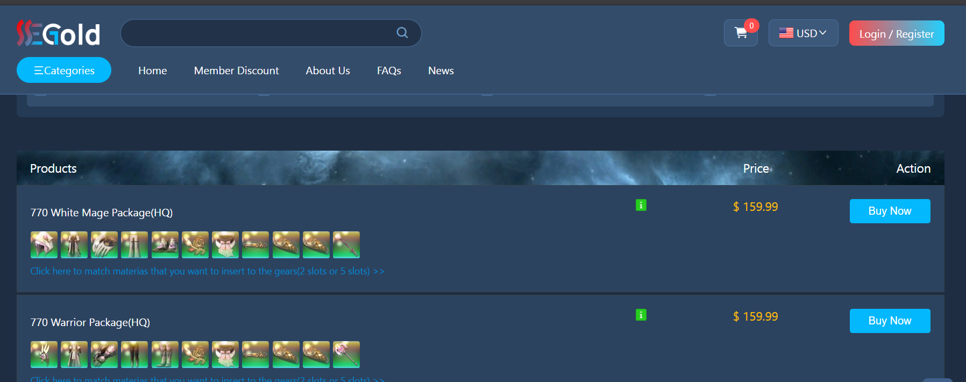The height and width of the screenshot is (382, 966).
Task: Buy Now the 770 White Mage Package
Action: 890,211
